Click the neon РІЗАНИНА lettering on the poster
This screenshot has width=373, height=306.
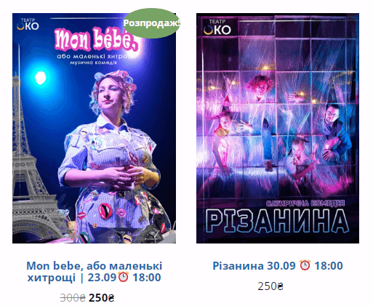277,221
